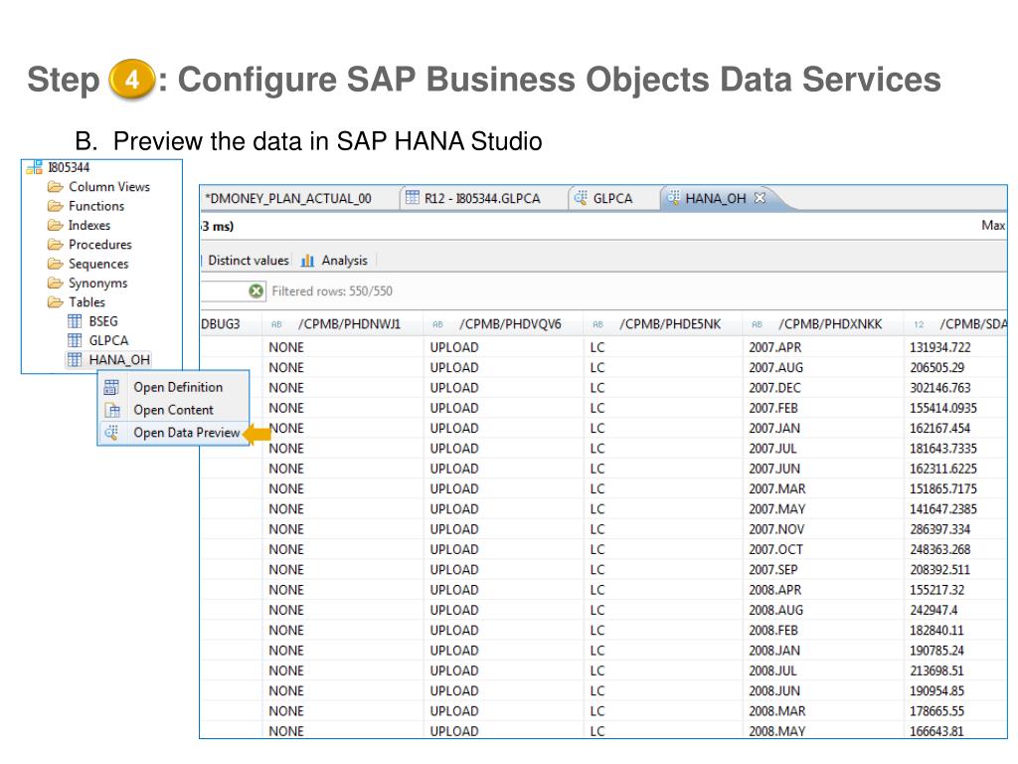Select value 206505.29
Viewport: 1018px width, 764px height.
click(x=936, y=368)
